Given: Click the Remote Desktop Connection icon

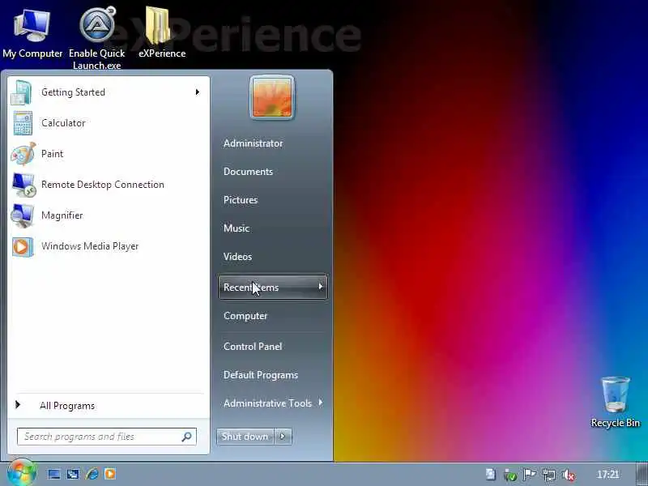Looking at the screenshot, I should click(23, 185).
